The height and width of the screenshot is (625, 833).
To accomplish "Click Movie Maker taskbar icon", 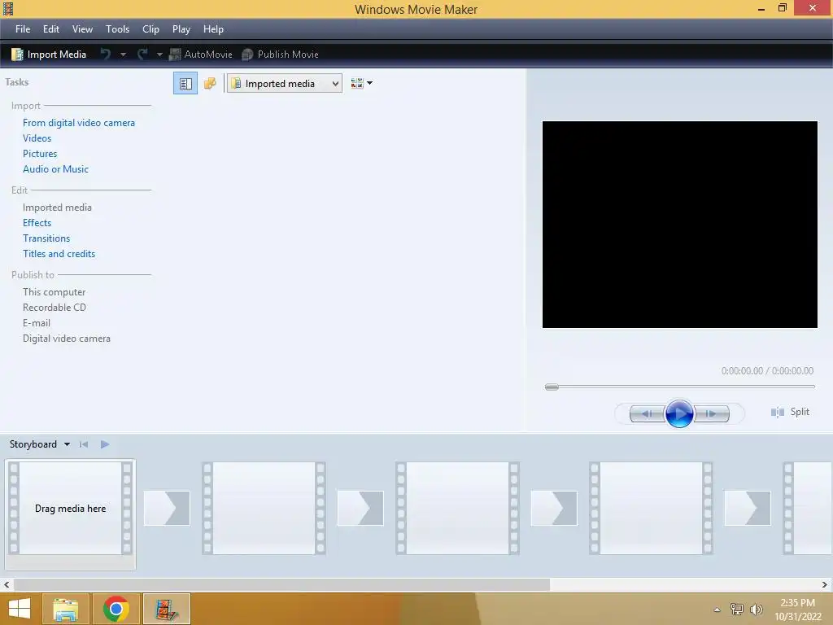I will [166, 609].
